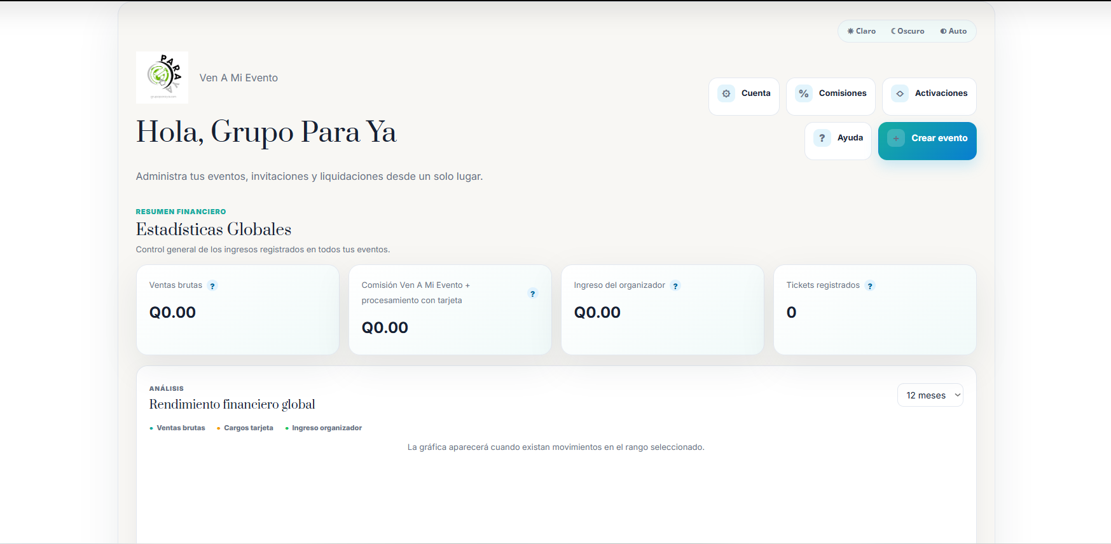Switch to Claro light theme
Image resolution: width=1111 pixels, height=544 pixels.
[862, 31]
